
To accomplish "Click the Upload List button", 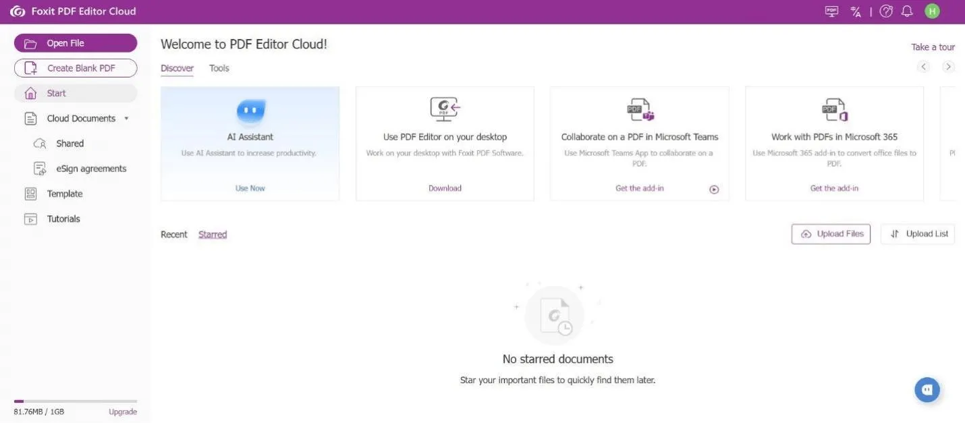I will (x=918, y=234).
